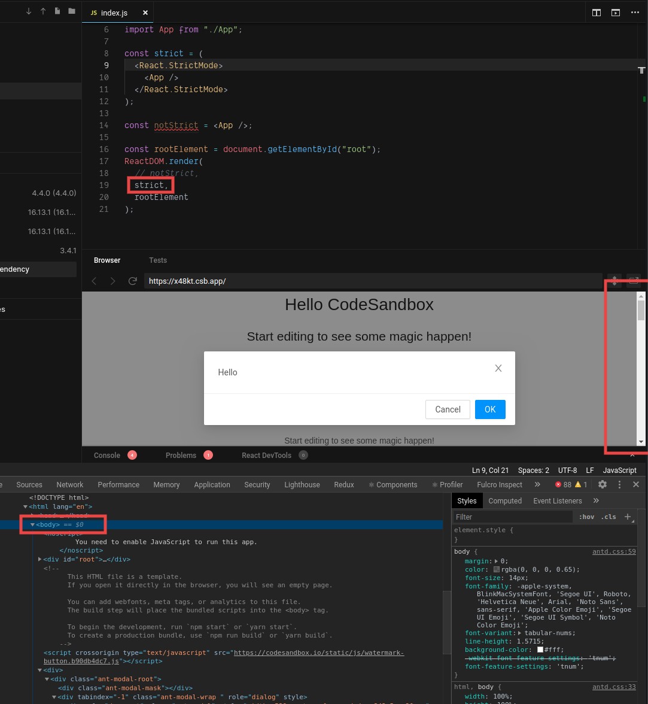
Task: Close the Hello modal with the X
Action: point(498,368)
